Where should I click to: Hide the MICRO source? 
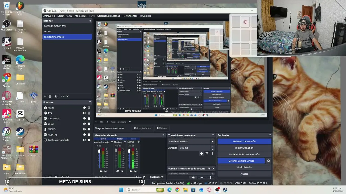coord(84,129)
